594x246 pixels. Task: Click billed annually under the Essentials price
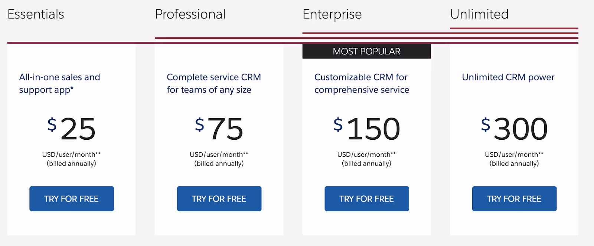[x=71, y=163]
